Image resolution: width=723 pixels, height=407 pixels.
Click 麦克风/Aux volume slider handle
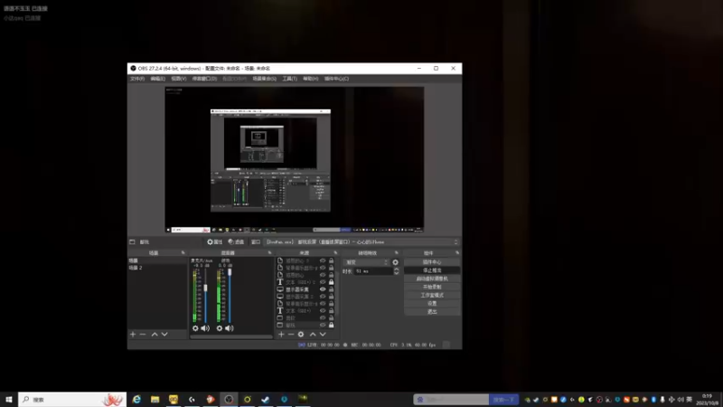pos(206,288)
